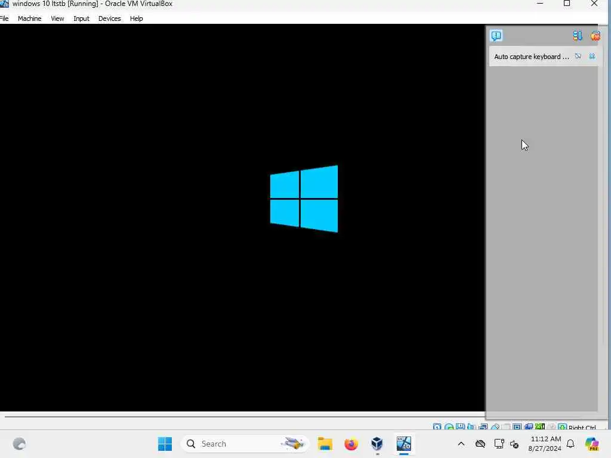Dismiss the Auto capture keyboard notification
This screenshot has width=611, height=458.
(592, 56)
